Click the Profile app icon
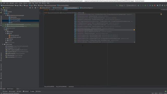 [x=150, y=5]
